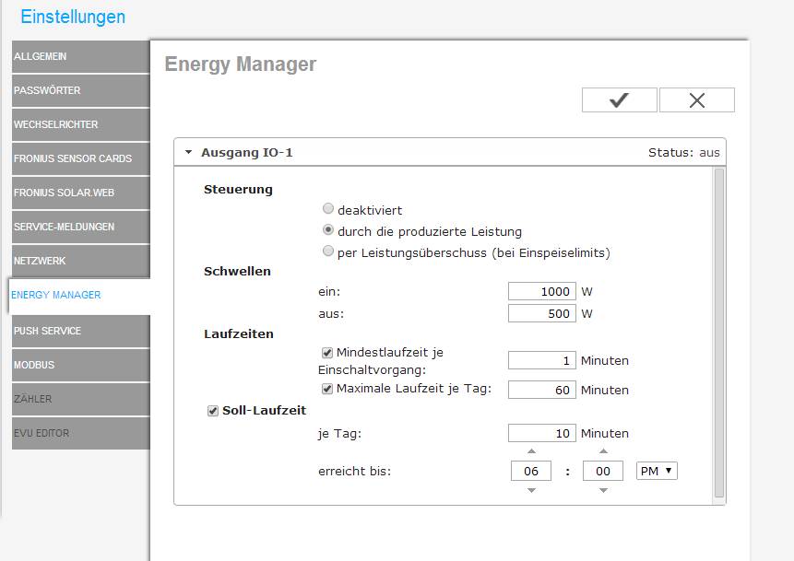This screenshot has height=561, width=794.
Task: Click the 'Status: aus' text
Action: 683,153
